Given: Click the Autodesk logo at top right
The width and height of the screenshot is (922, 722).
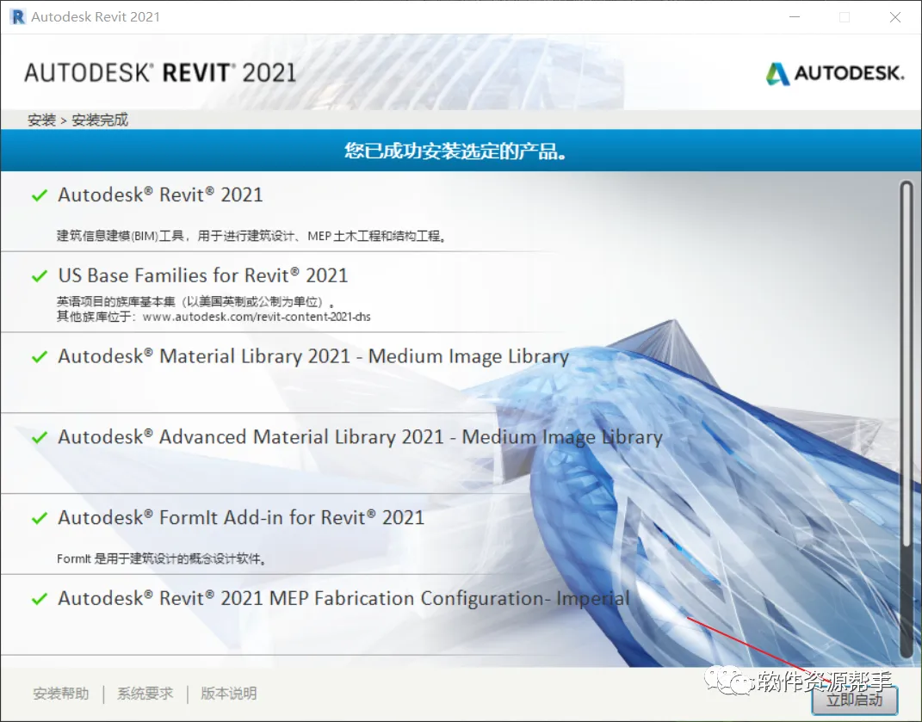Looking at the screenshot, I should click(834, 73).
